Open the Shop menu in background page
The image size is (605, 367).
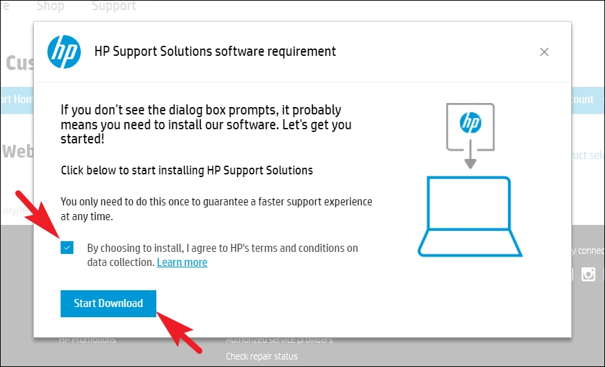pyautogui.click(x=51, y=6)
